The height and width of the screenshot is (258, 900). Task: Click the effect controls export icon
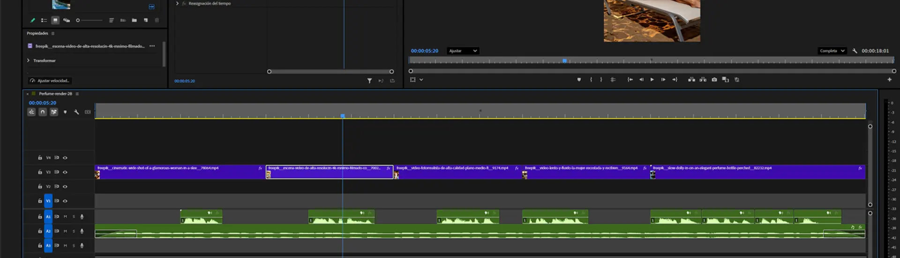(x=392, y=81)
